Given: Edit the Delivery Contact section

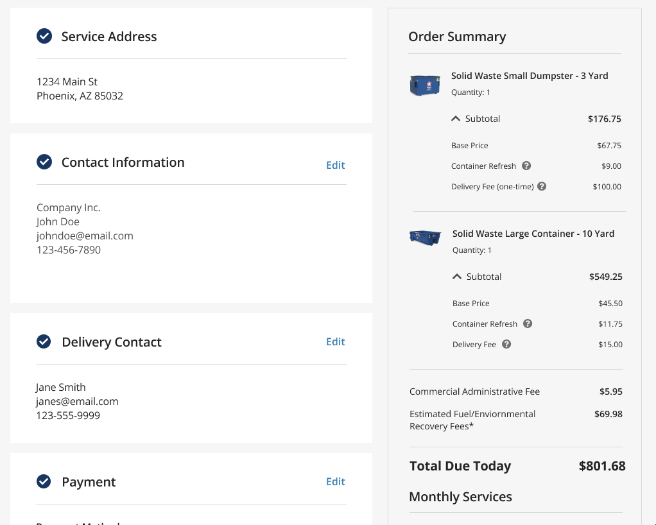Looking at the screenshot, I should point(335,341).
